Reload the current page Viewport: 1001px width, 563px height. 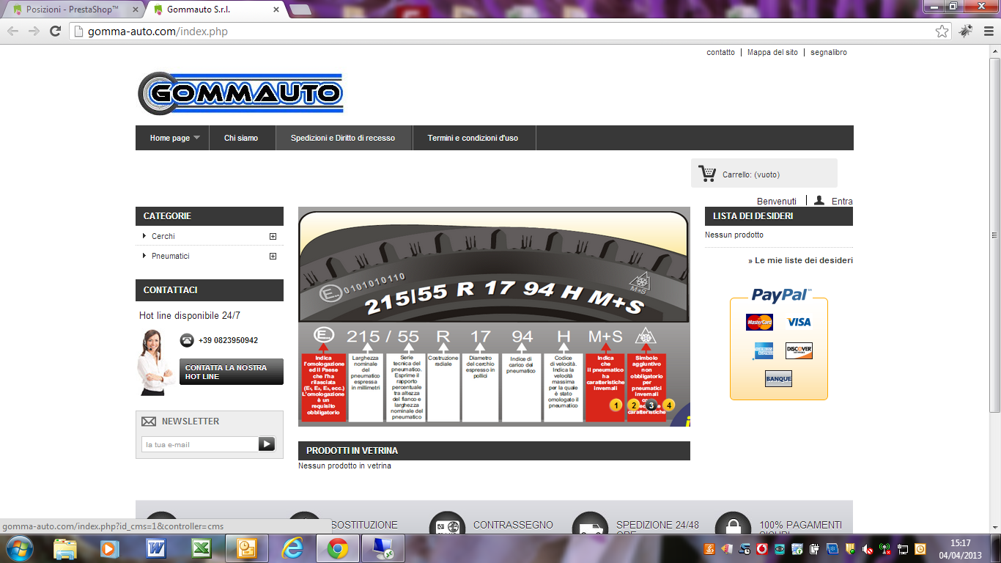[55, 31]
